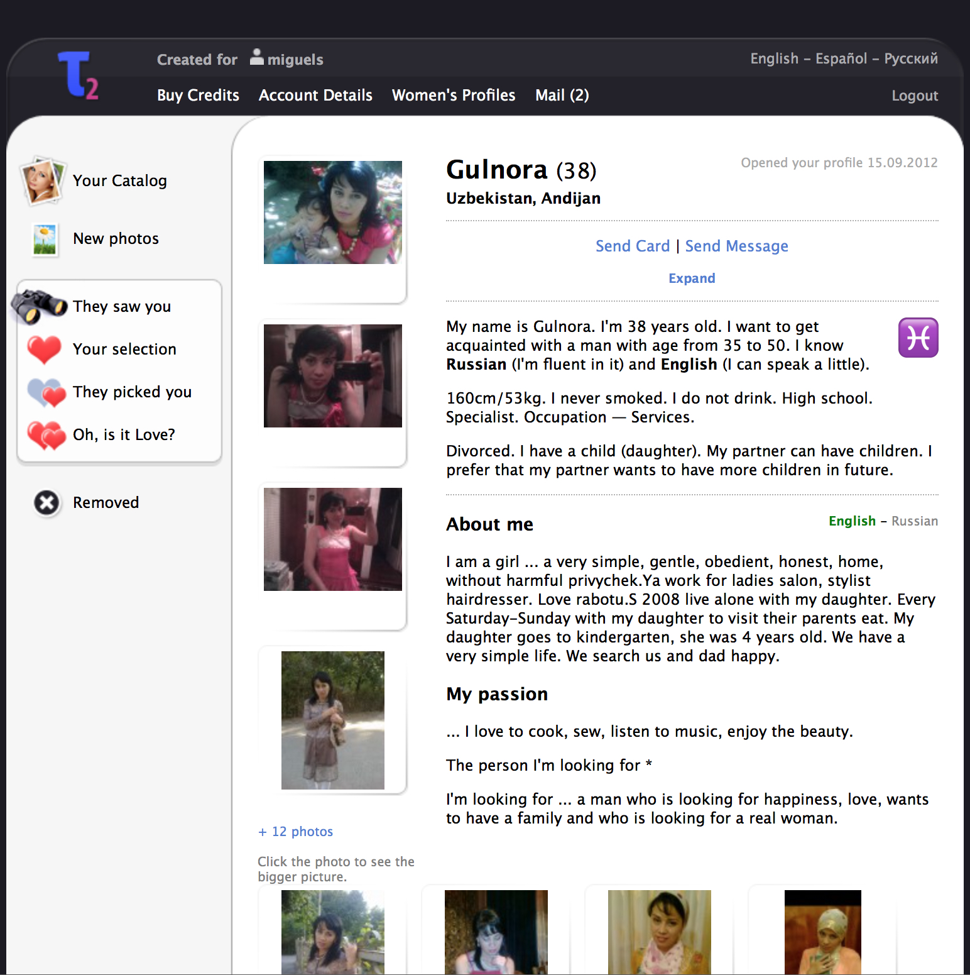The width and height of the screenshot is (970, 975).
Task: Click the Send Message link
Action: (736, 246)
